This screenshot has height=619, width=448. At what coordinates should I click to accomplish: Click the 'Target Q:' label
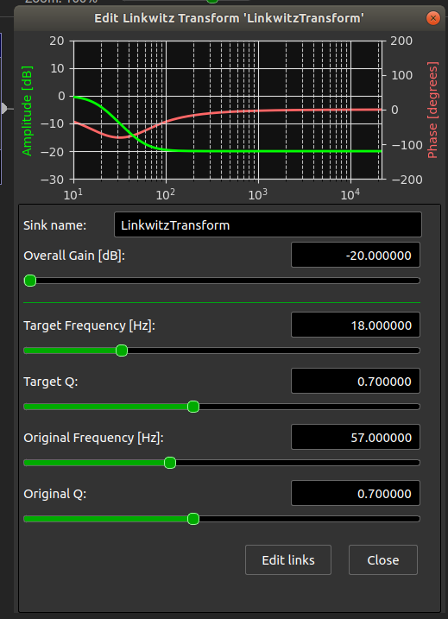pyautogui.click(x=51, y=382)
